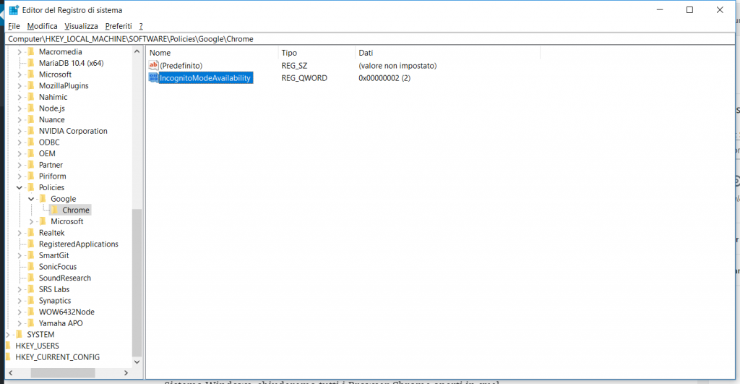Click the OEM folder icon
Image resolution: width=740 pixels, height=384 pixels.
coord(31,153)
